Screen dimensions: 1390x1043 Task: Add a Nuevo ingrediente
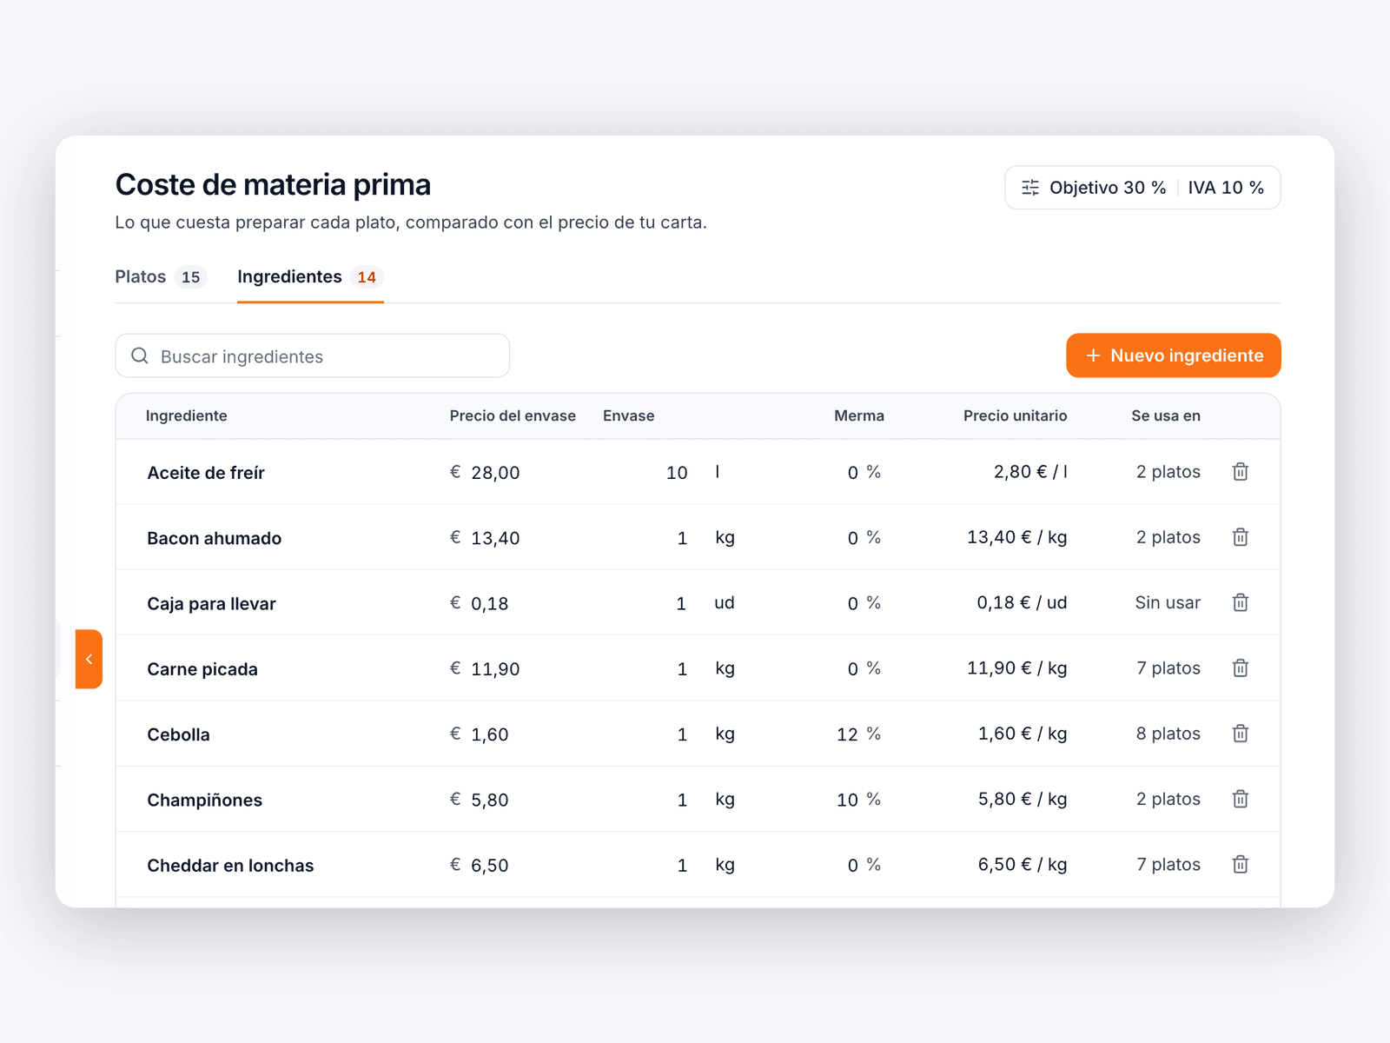[x=1173, y=355]
